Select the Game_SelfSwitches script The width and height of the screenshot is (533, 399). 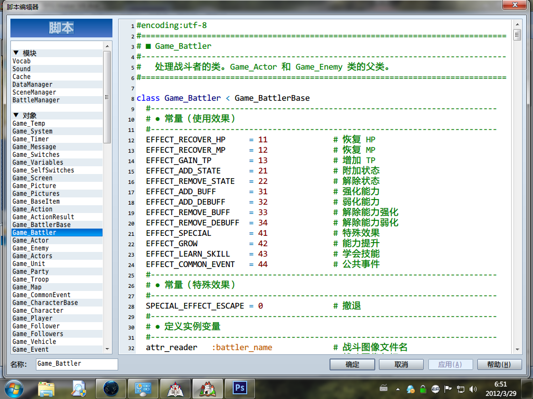[x=57, y=170]
